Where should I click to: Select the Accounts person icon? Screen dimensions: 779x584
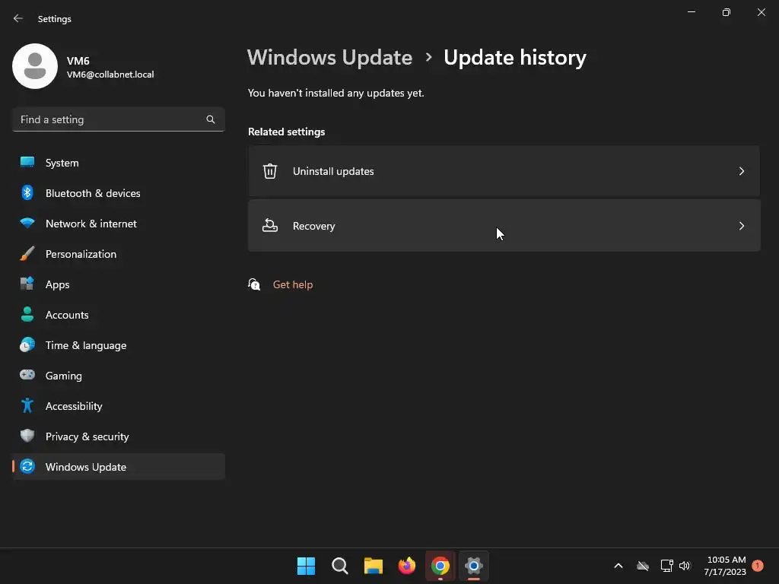tap(27, 314)
